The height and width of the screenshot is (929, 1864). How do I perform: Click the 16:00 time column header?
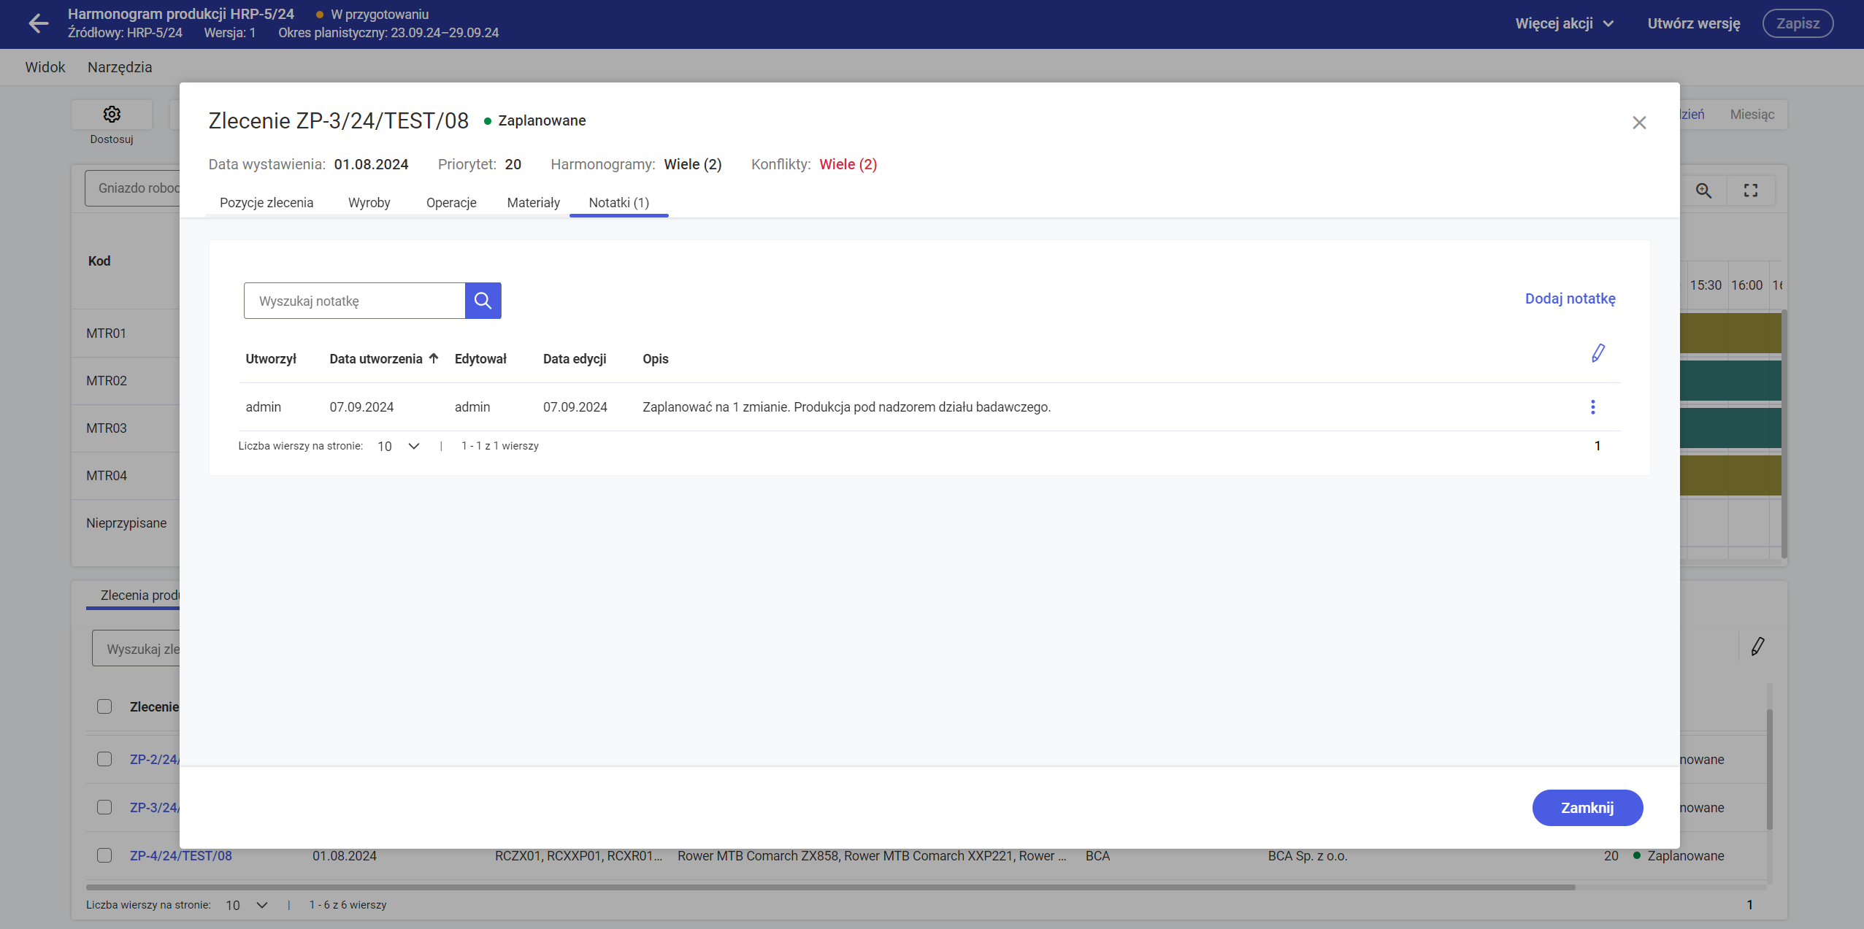pyautogui.click(x=1746, y=285)
